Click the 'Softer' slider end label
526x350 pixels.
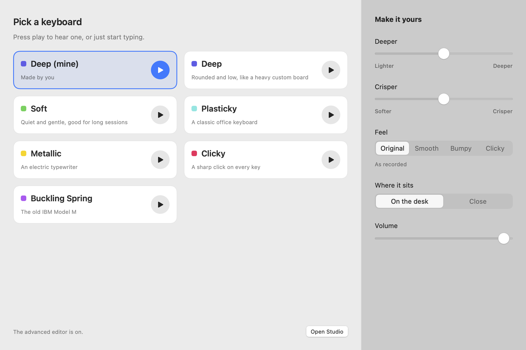pos(383,111)
